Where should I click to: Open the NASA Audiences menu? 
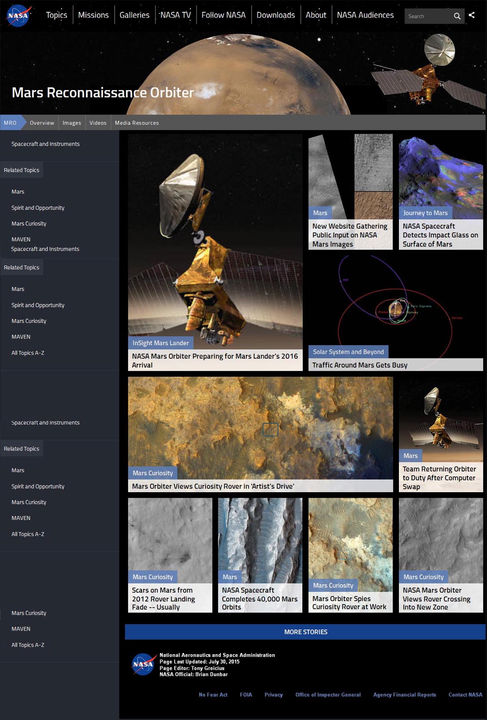pyautogui.click(x=365, y=15)
